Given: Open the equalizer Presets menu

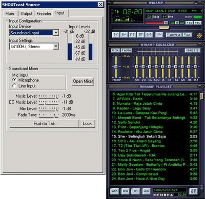Looking at the screenshot, I should [192, 51].
